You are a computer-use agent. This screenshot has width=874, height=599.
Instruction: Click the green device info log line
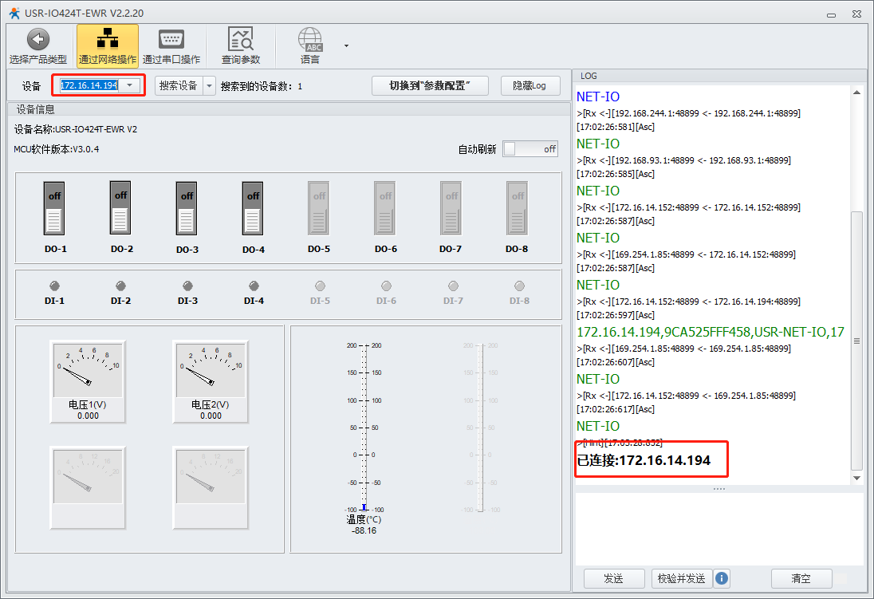[710, 333]
